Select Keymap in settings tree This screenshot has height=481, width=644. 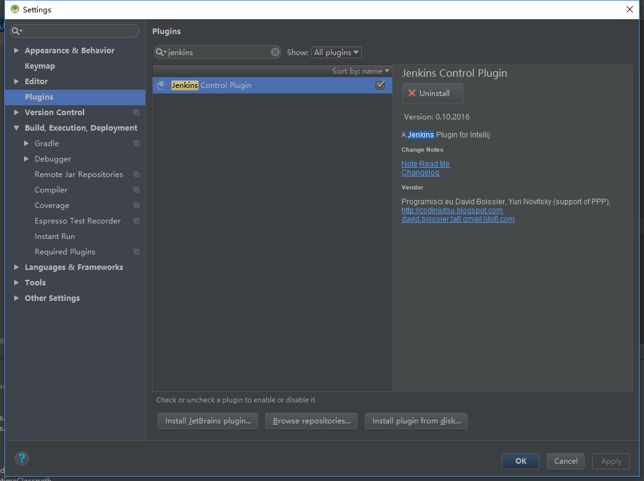click(40, 66)
